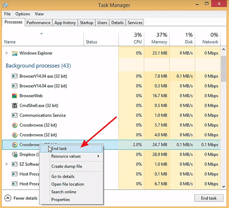229x208 pixels.
Task: Switch to the Startup tab
Action: click(87, 23)
